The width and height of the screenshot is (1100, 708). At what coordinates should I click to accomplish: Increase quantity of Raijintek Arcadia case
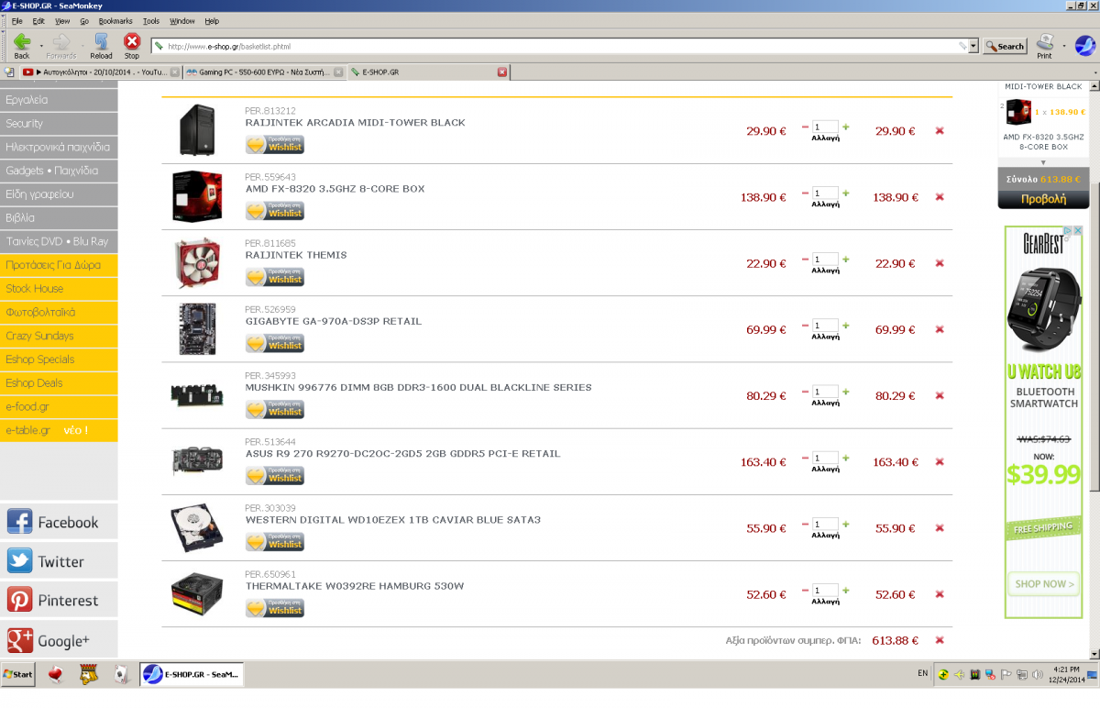(845, 127)
